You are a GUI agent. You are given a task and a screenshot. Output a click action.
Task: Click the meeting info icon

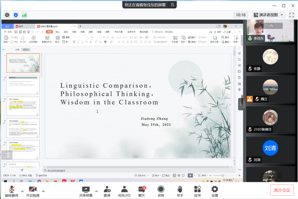(x=7, y=15)
